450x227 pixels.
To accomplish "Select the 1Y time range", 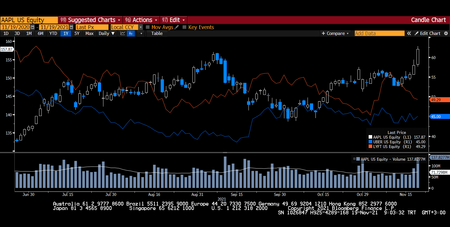I will click(66, 33).
